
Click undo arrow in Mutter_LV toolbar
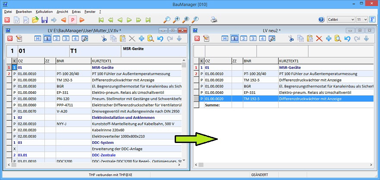[x=160, y=39]
